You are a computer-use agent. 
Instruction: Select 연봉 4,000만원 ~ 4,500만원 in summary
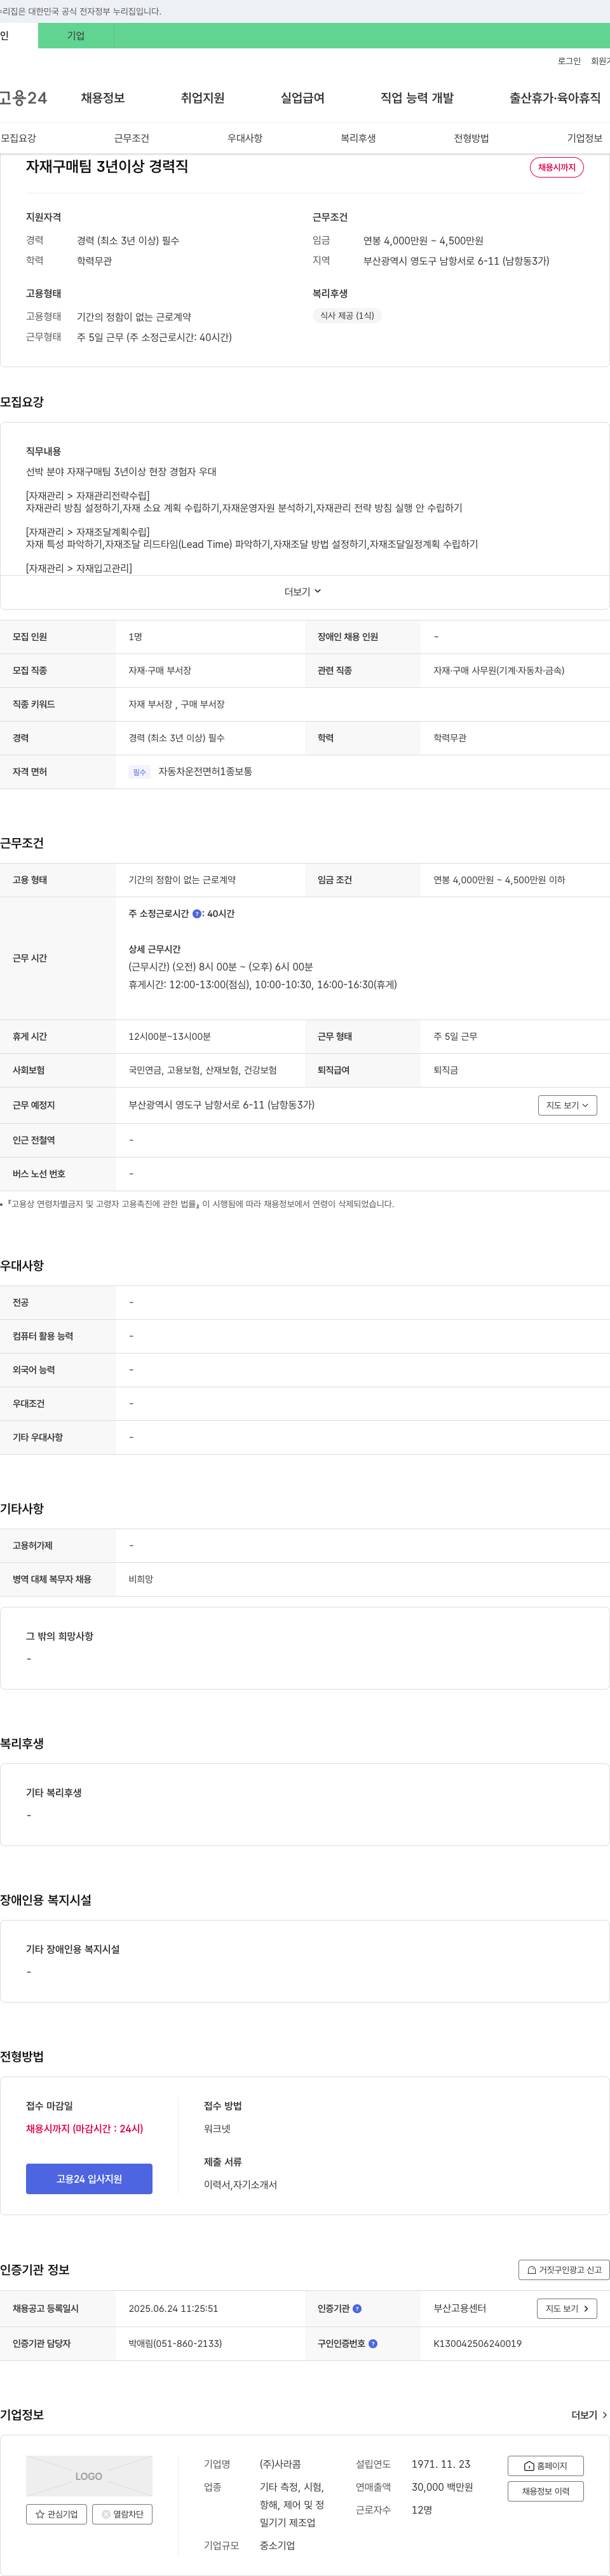pyautogui.click(x=423, y=241)
